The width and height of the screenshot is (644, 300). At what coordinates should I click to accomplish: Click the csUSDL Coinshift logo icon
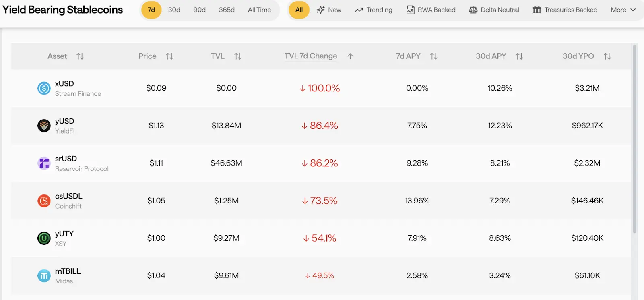coord(44,201)
